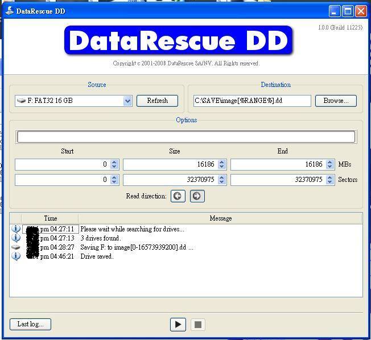Adjust the Start Sectors spinner
Viewport: 371px width, 340px height.
point(114,180)
